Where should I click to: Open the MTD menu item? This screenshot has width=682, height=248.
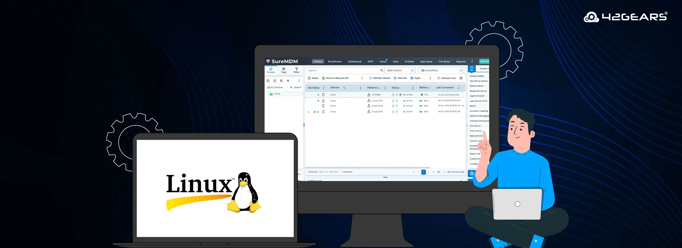(370, 61)
